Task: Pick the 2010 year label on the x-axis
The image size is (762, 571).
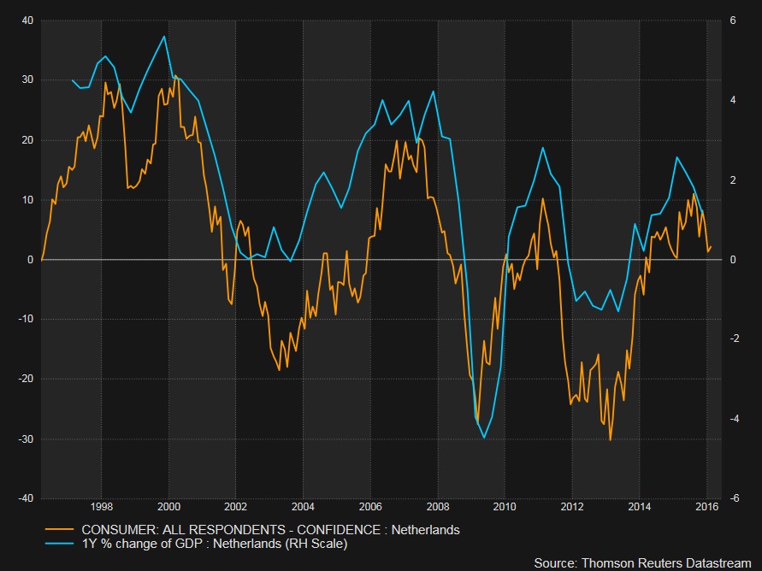Action: (x=505, y=506)
